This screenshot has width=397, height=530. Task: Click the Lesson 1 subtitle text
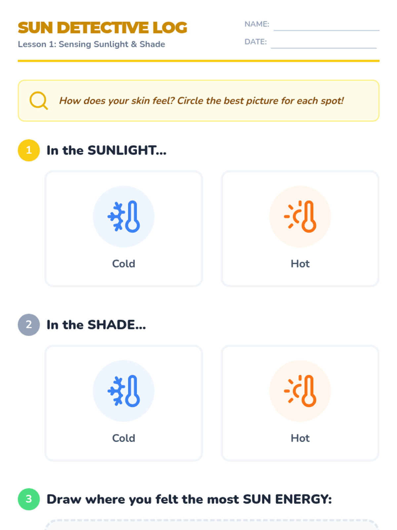91,44
